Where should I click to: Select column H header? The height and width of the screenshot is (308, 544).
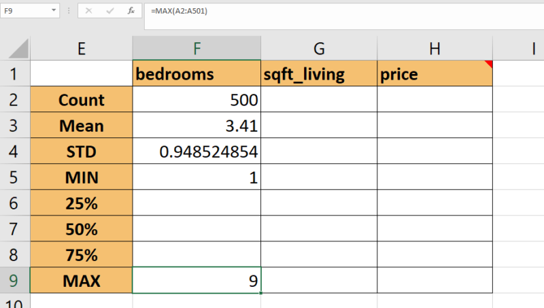click(435, 48)
